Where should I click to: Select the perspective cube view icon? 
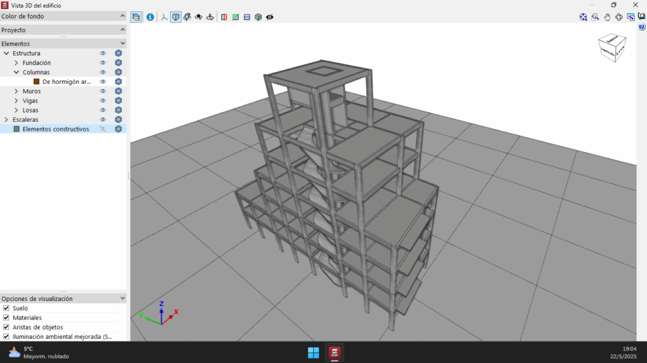[x=176, y=17]
